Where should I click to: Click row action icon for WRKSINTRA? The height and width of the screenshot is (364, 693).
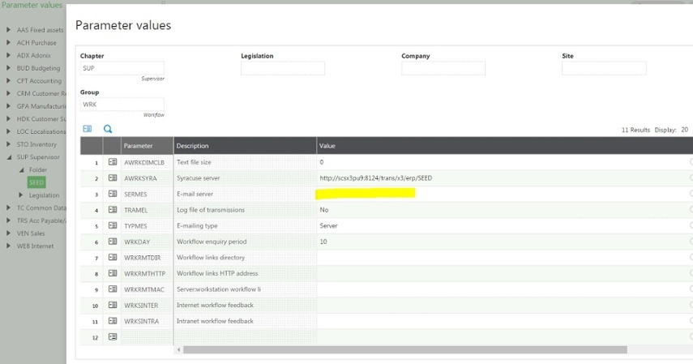click(113, 321)
